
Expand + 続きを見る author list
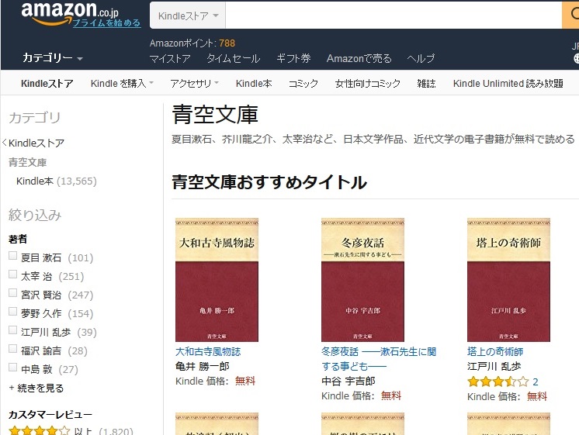[36, 388]
